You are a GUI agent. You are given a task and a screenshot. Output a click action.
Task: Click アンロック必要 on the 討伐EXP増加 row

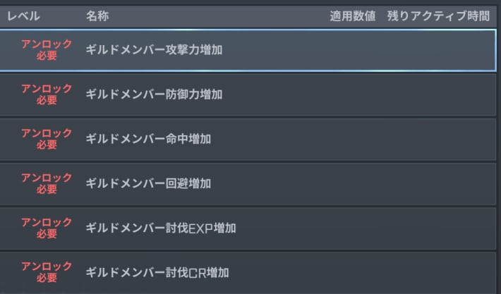[47, 228]
